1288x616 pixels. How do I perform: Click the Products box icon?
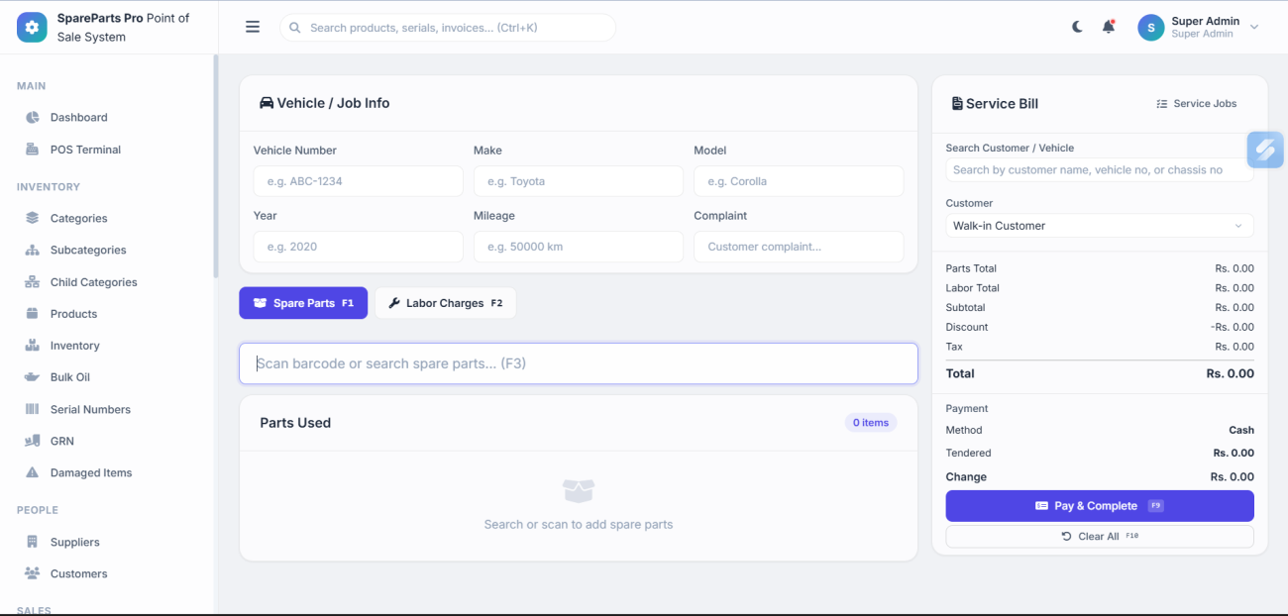click(x=32, y=314)
